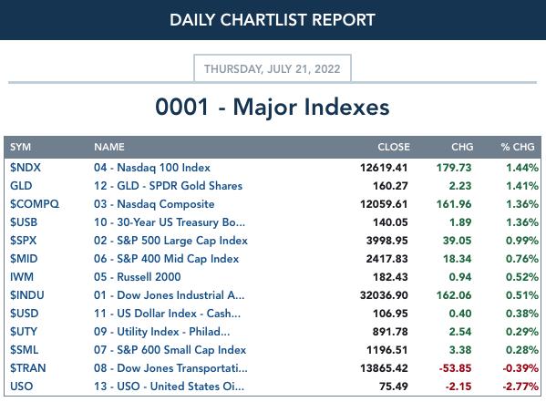Open the IWM ticker link
Image resolution: width=546 pixels, height=402 pixels.
coord(22,277)
